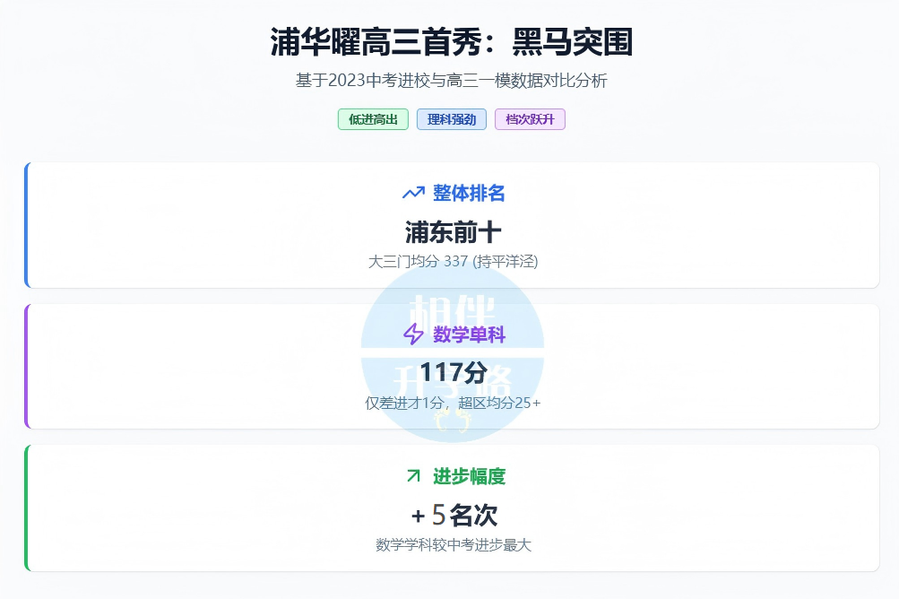Click the 117分 score value
The image size is (899, 599).
click(453, 372)
